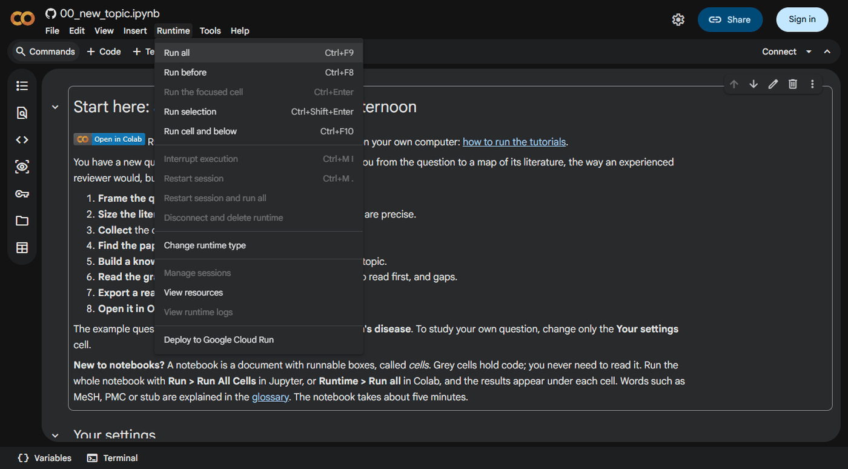Select Run all menu item
Image resolution: width=848 pixels, height=469 pixels.
tap(259, 53)
